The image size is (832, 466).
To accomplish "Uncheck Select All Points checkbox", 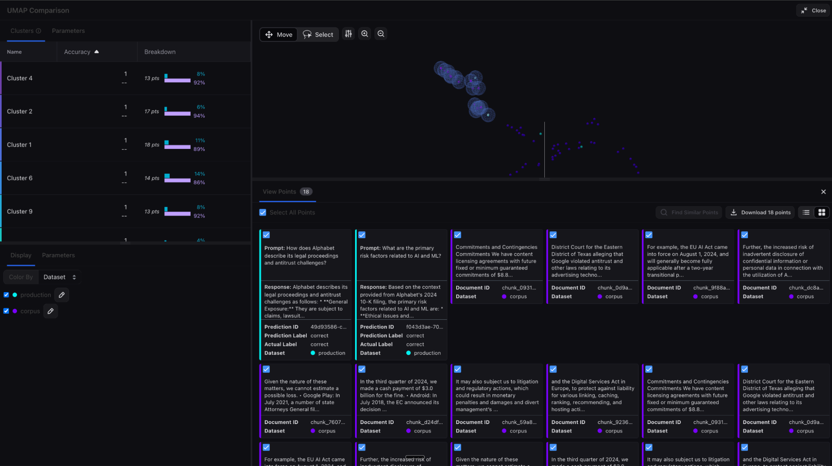I will point(263,212).
